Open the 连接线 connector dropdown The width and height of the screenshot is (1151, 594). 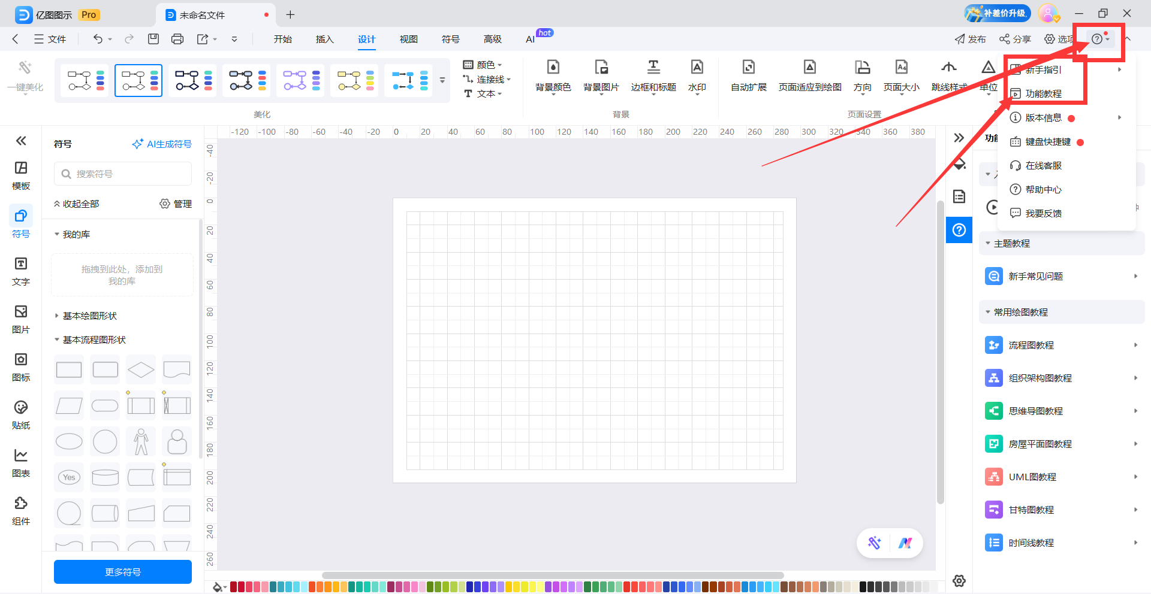tap(487, 79)
